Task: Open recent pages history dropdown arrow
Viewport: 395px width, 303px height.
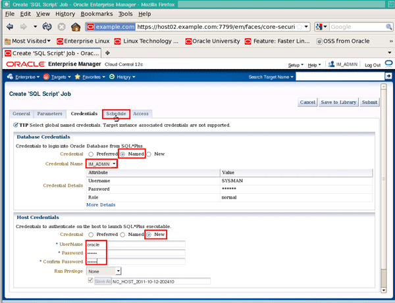Action: coord(36,26)
